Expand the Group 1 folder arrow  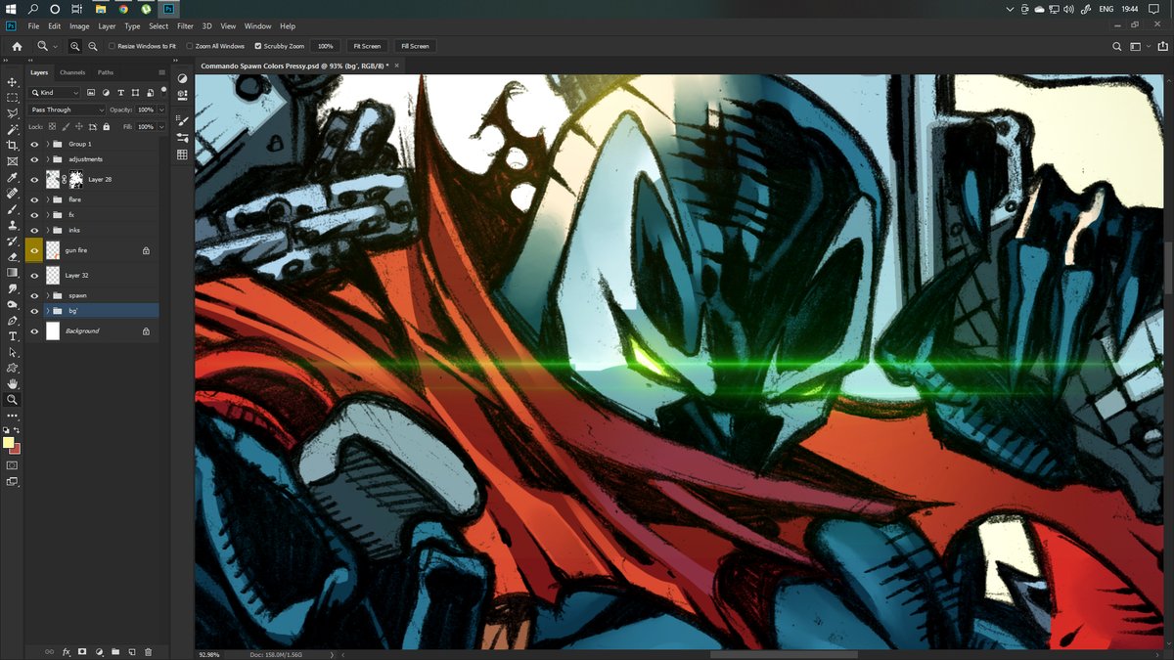[47, 144]
